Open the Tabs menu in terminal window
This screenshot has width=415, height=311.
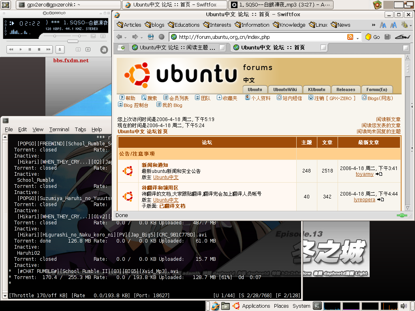[x=81, y=129]
